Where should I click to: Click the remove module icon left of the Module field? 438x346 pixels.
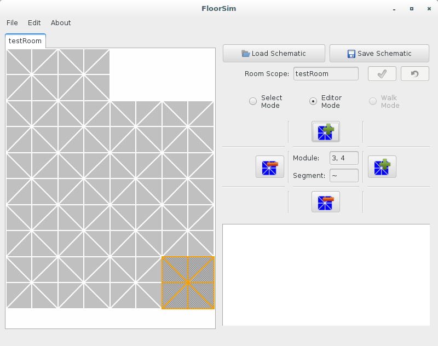point(270,167)
